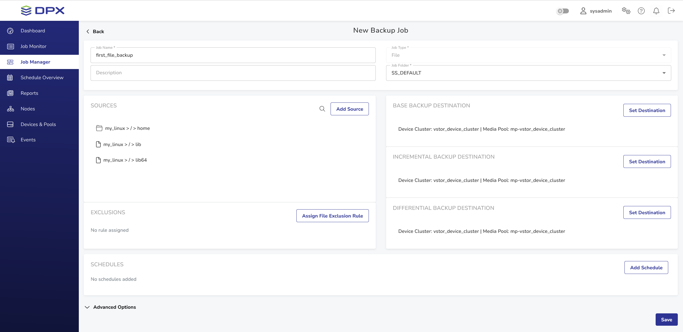
Task: Set the differential backup destination
Action: [x=647, y=213]
